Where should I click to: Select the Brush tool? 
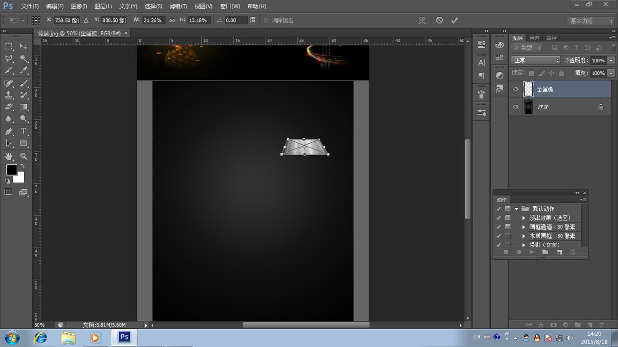[x=23, y=83]
